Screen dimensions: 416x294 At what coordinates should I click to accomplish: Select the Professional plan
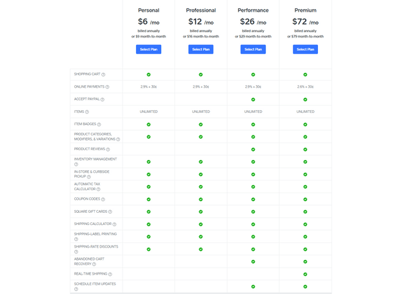click(201, 49)
